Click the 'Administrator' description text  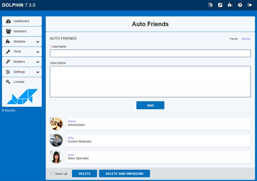pyautogui.click(x=76, y=125)
